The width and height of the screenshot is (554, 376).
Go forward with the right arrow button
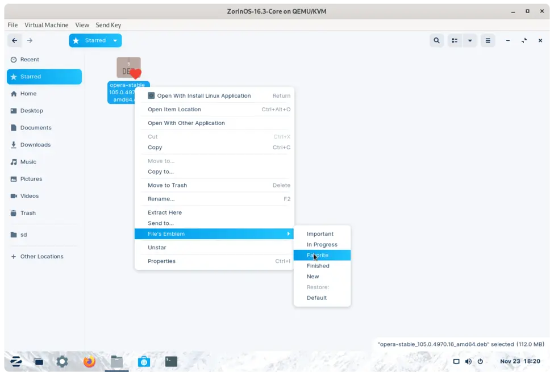click(30, 40)
